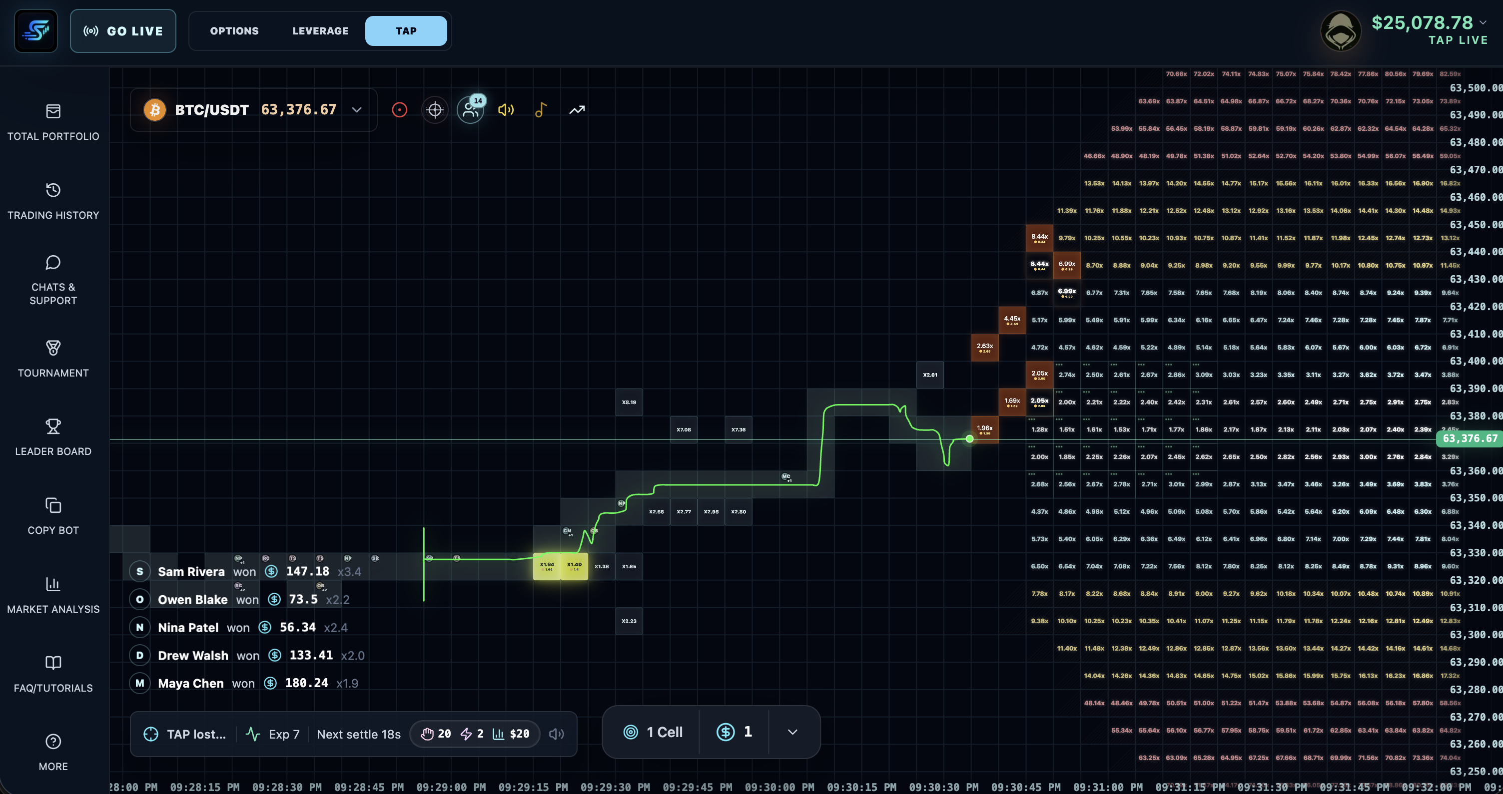This screenshot has height=794, width=1503.
Task: Tap the 4.45x orange cell
Action: (1012, 320)
